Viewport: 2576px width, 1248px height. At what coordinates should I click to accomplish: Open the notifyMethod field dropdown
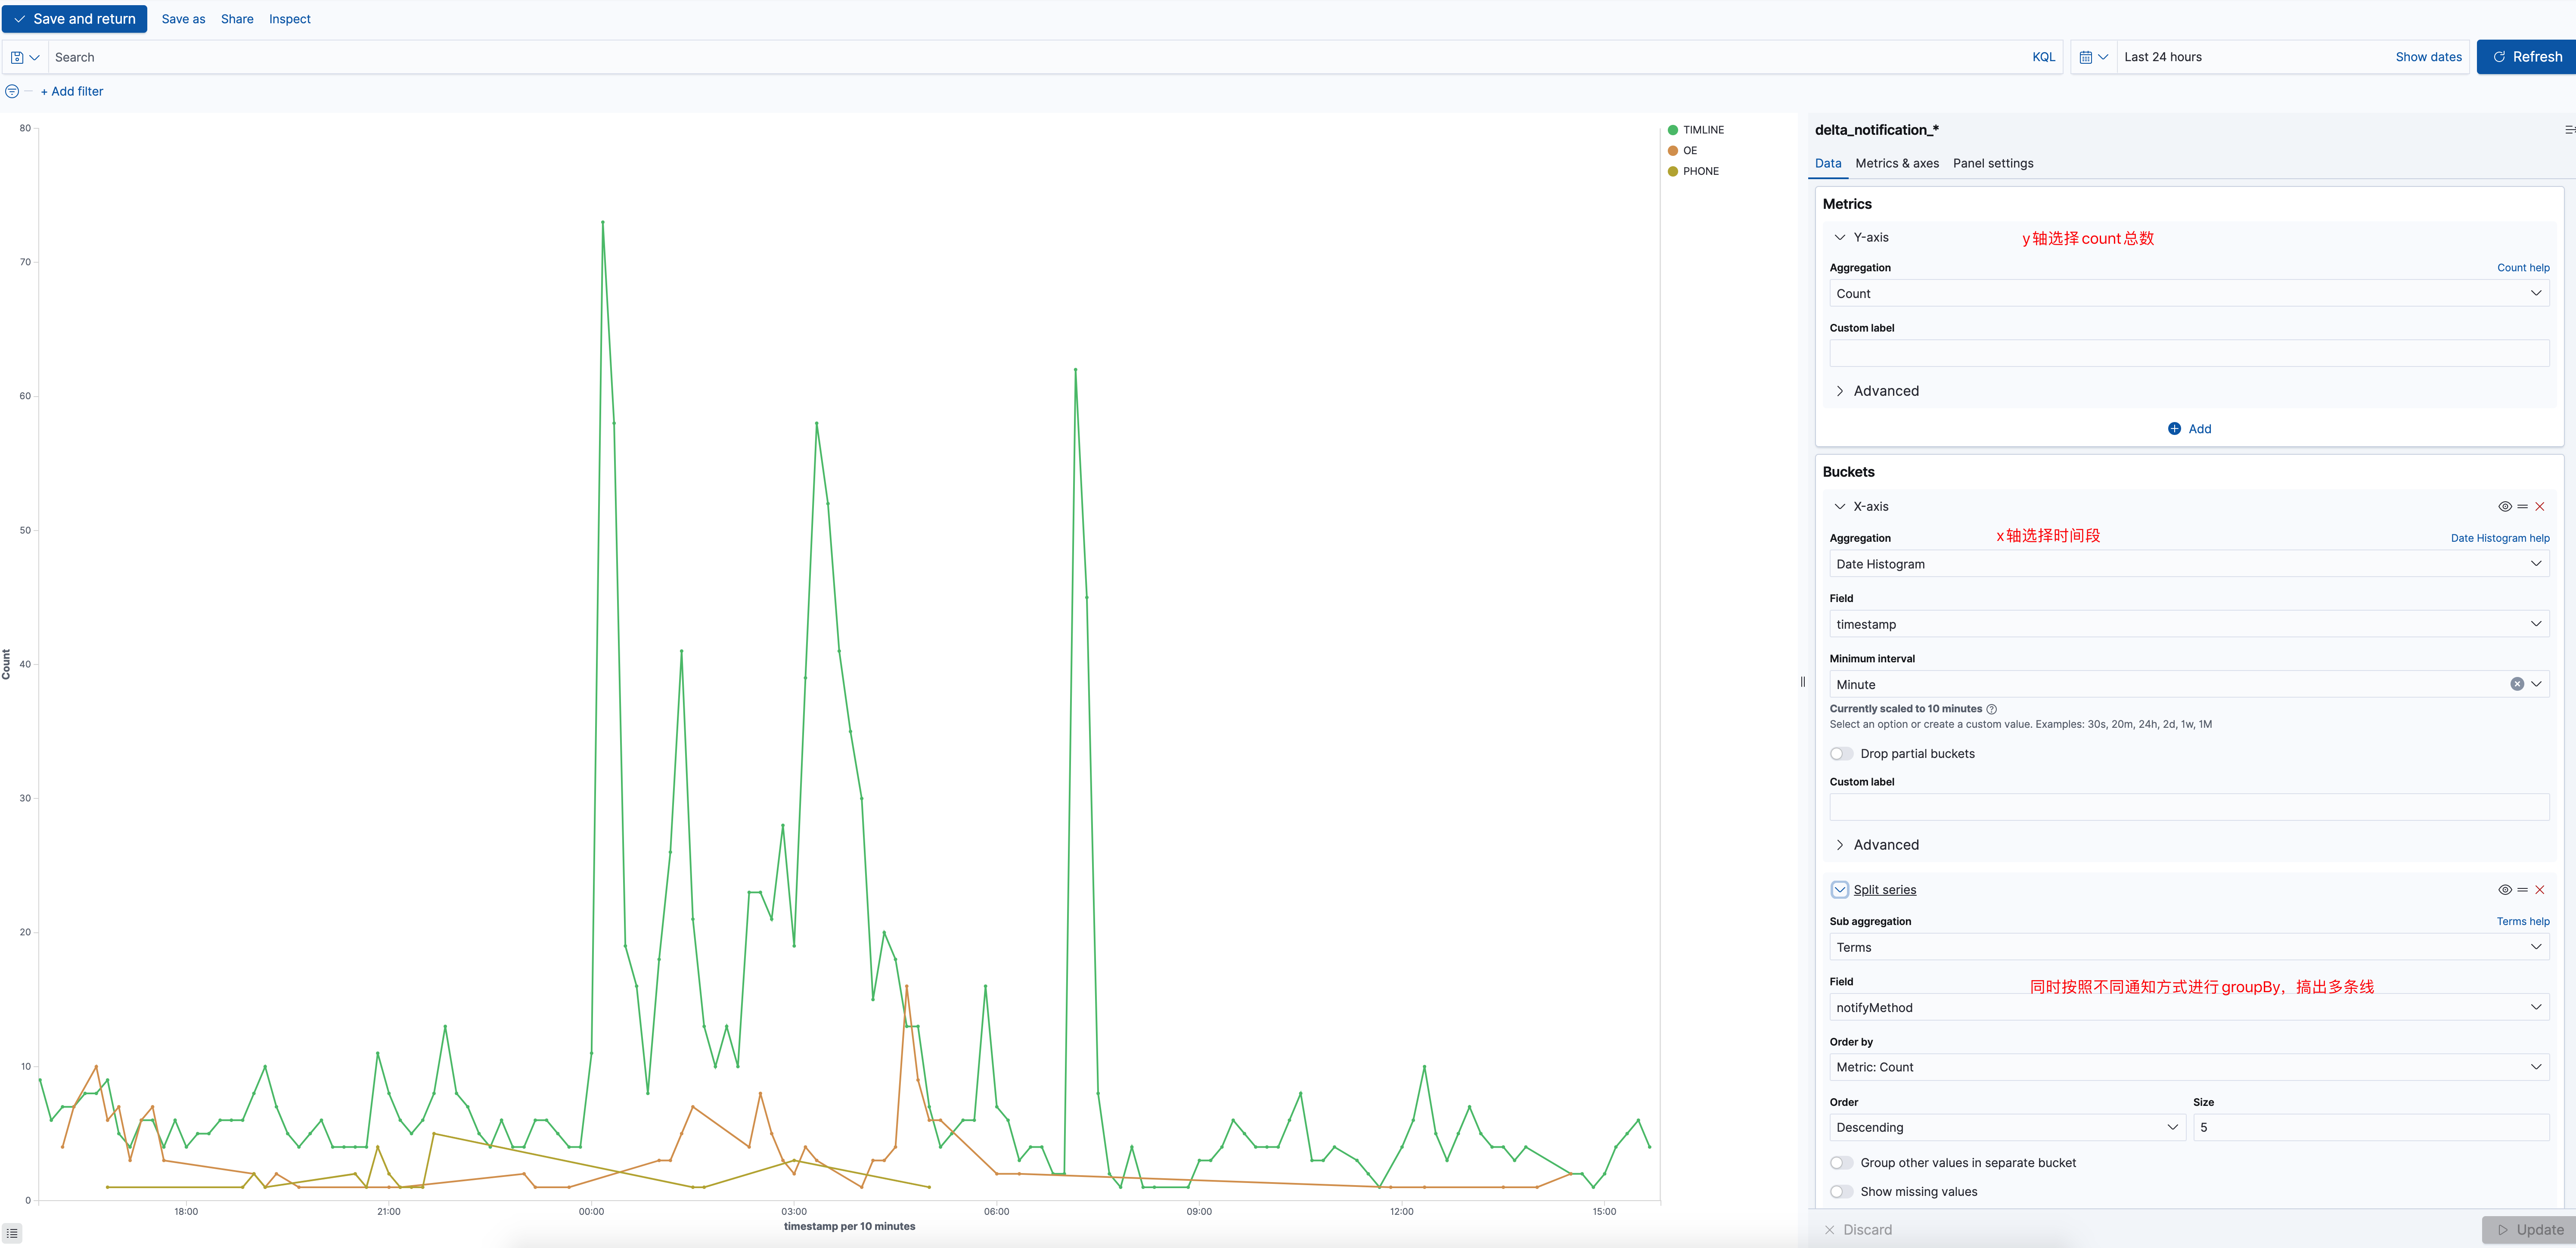click(x=2189, y=1007)
